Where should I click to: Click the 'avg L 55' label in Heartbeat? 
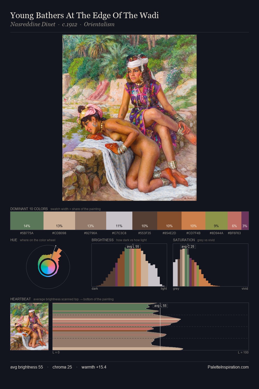tap(160, 306)
